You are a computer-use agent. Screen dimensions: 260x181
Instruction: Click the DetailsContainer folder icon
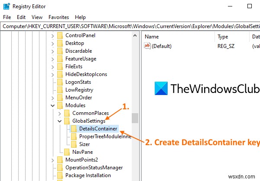point(74,129)
